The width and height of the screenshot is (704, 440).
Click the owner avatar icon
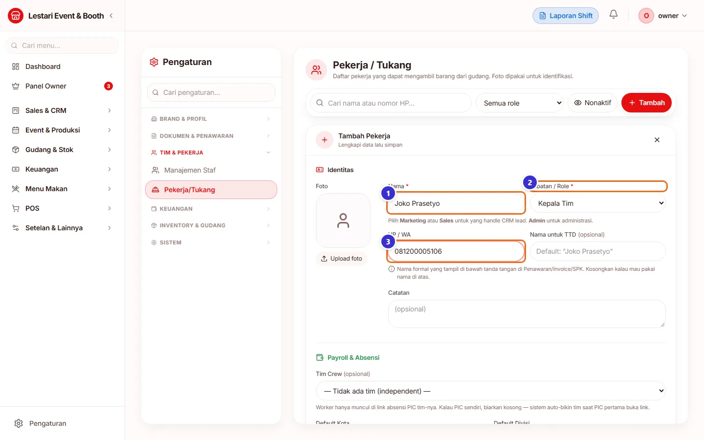646,16
